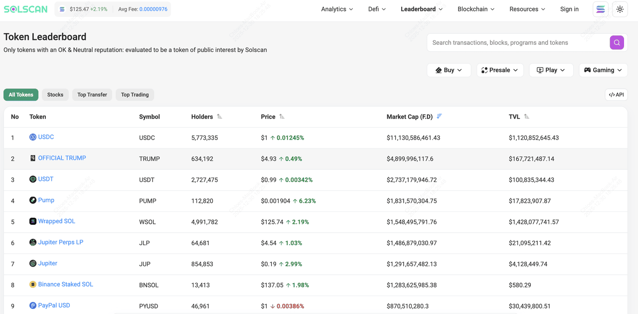Viewport: 638px width, 314px height.
Task: Click the Sign in link
Action: click(x=569, y=9)
